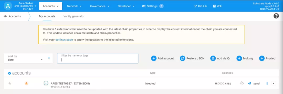Click the type column header
This screenshot has height=94, width=283.
pos(153,73)
